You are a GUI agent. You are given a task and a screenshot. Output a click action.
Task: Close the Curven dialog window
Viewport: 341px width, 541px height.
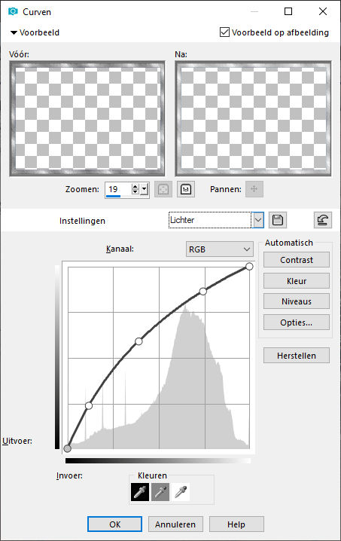click(x=323, y=11)
